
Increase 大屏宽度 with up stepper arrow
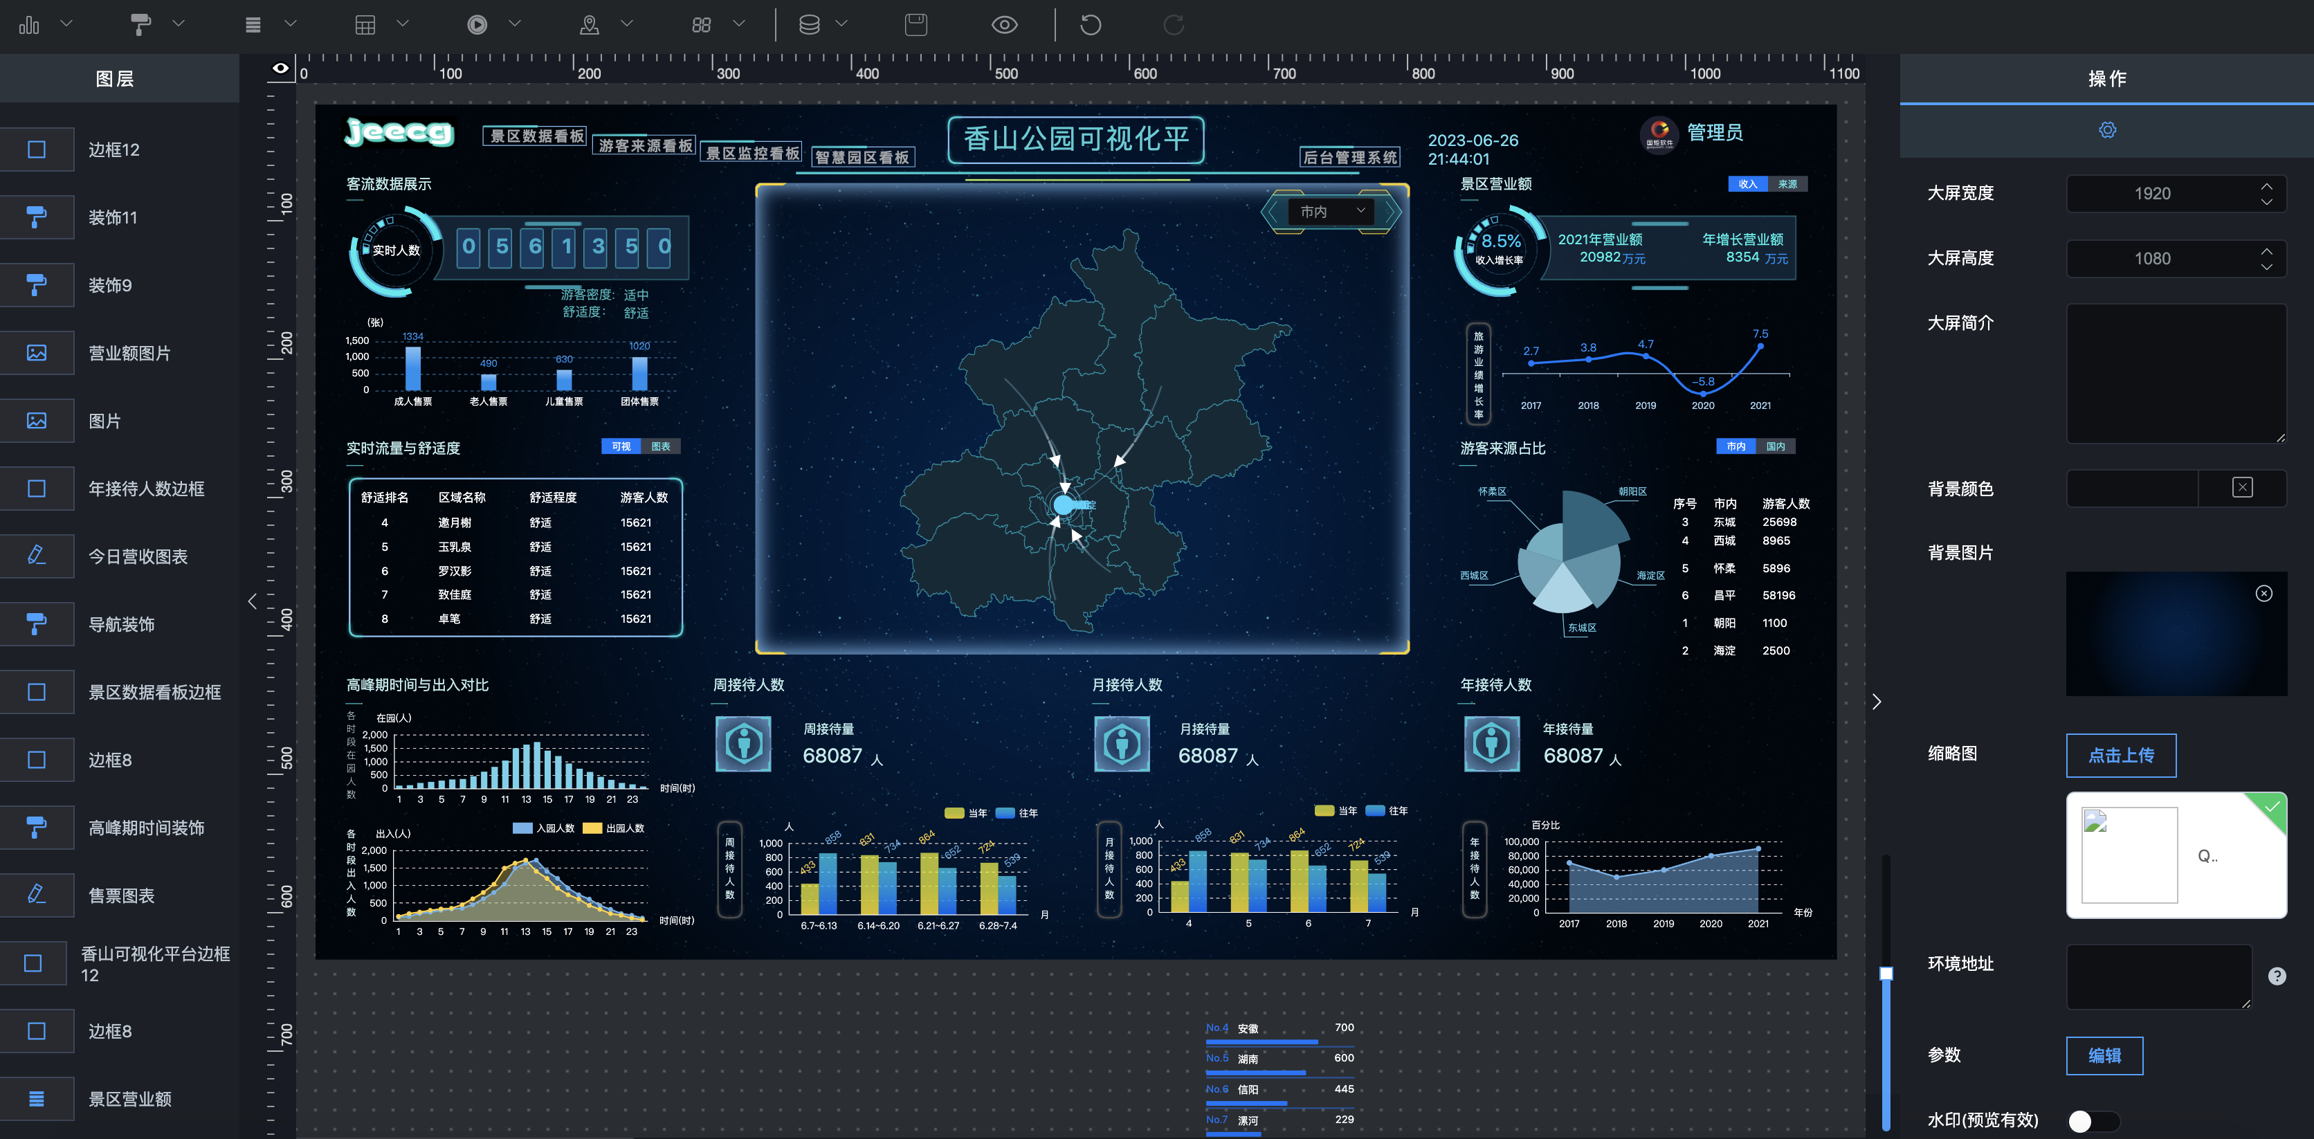pos(2266,187)
